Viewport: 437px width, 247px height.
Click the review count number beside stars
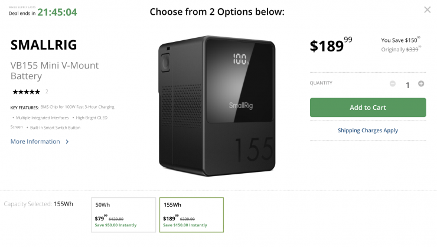tap(47, 92)
